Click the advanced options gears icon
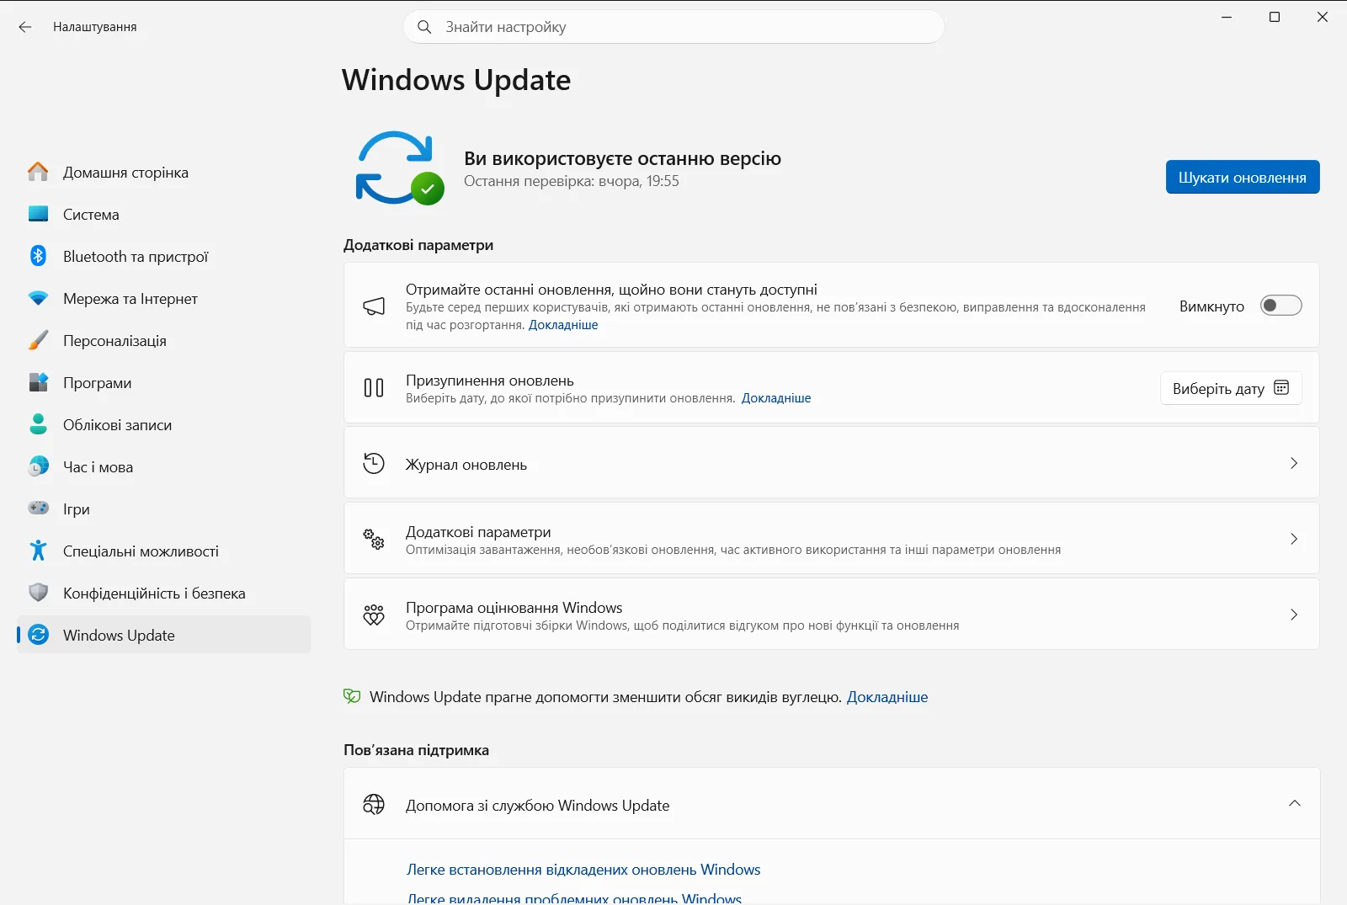 pyautogui.click(x=374, y=539)
